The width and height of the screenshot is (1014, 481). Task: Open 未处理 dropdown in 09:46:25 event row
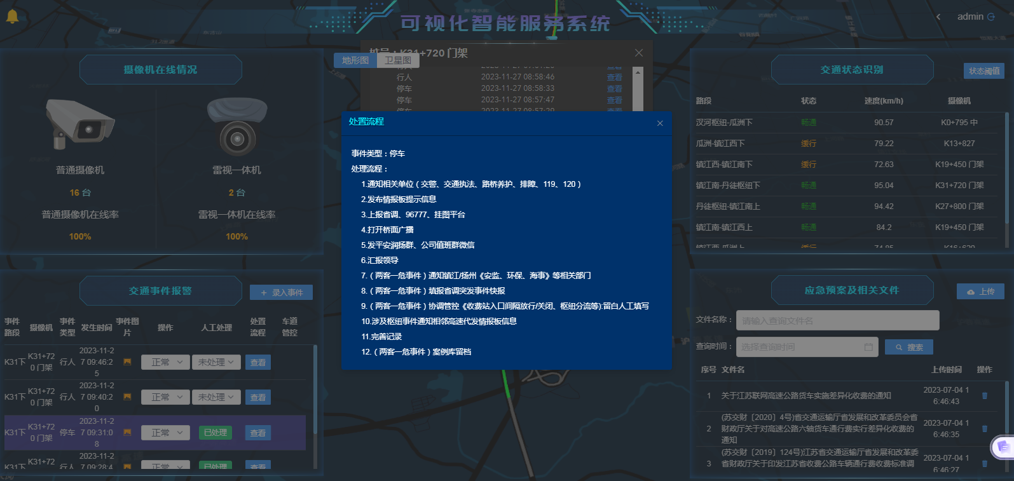point(216,362)
